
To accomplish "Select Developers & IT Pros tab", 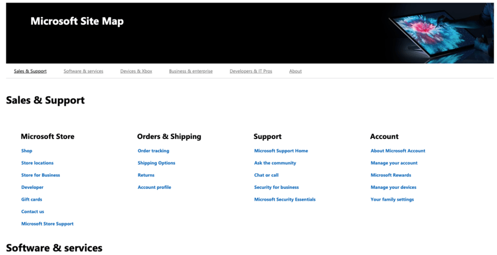I will click(251, 71).
